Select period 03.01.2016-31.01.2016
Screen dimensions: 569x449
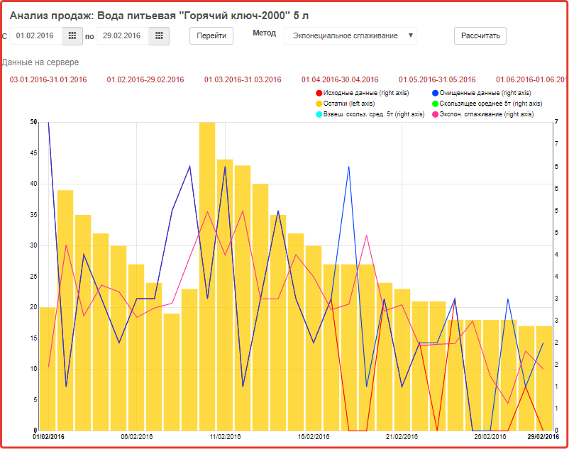pos(48,79)
